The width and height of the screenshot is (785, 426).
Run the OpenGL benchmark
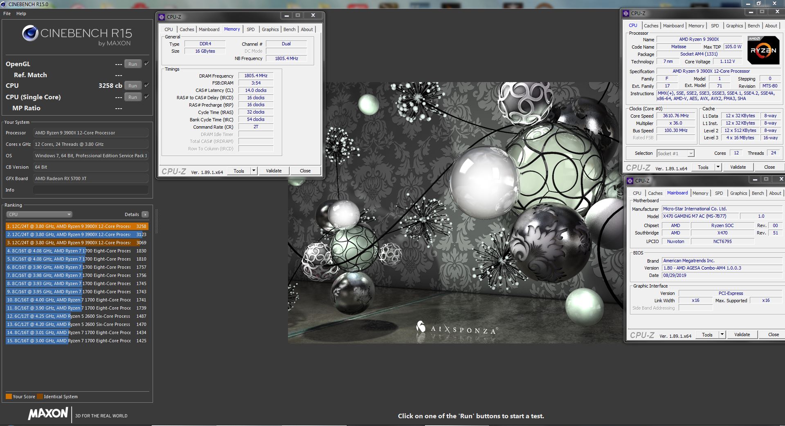133,64
